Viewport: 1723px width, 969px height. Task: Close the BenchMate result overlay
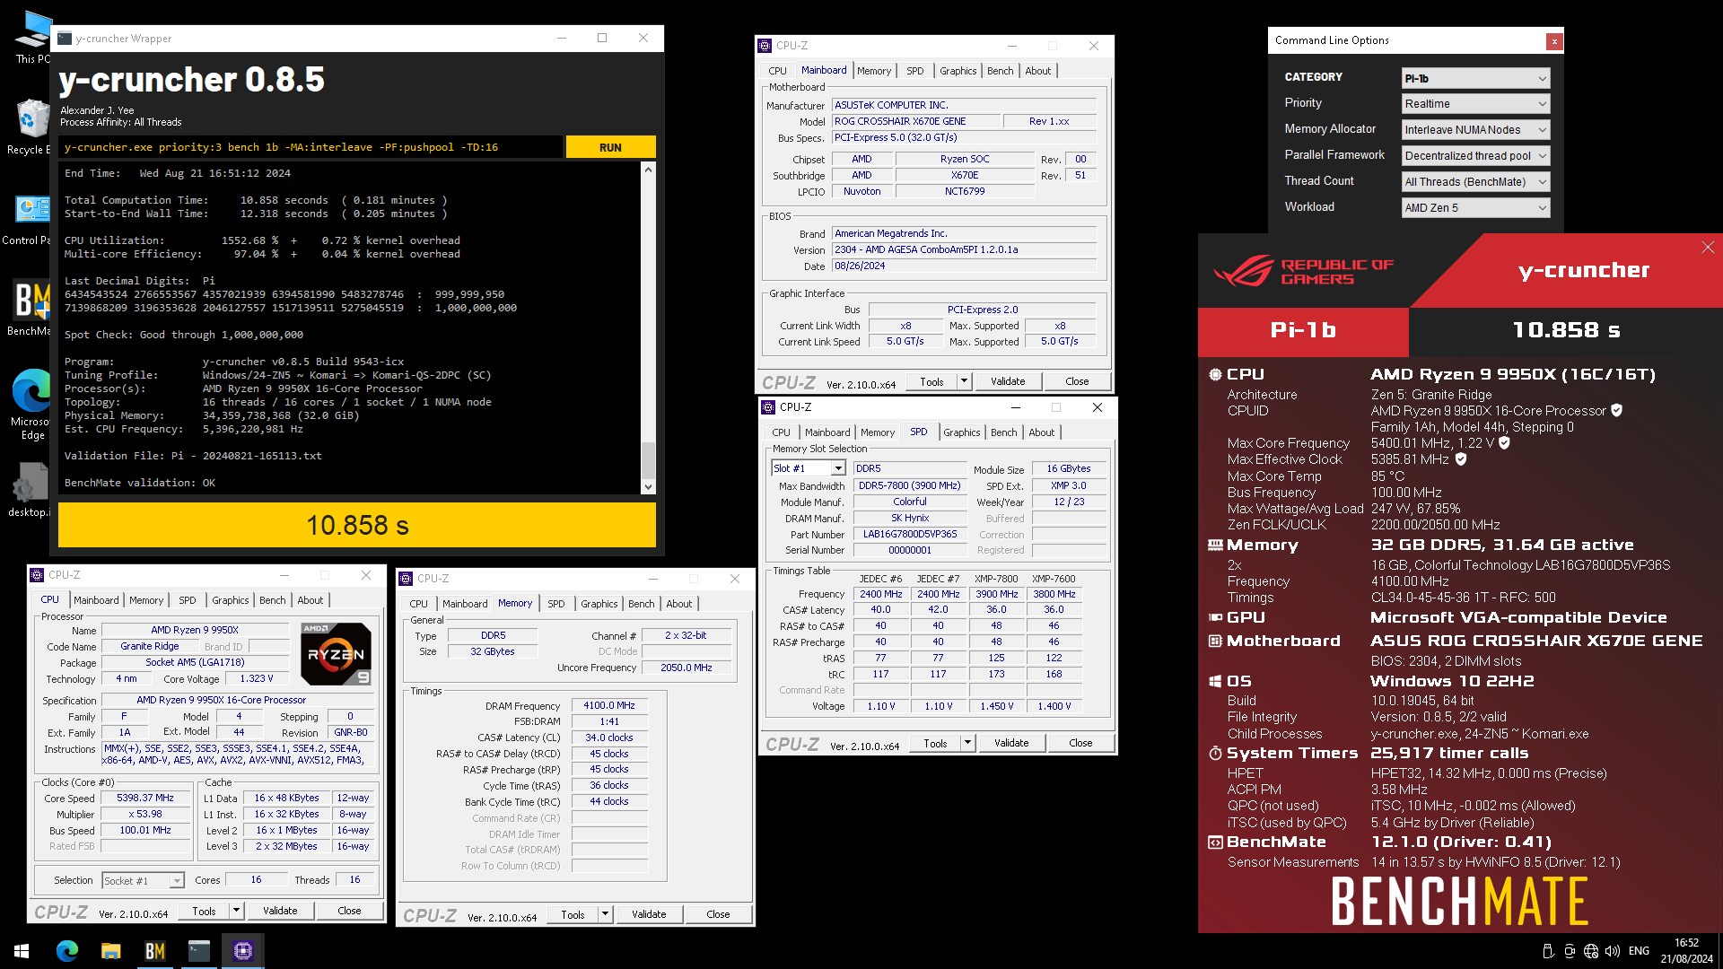point(1708,248)
